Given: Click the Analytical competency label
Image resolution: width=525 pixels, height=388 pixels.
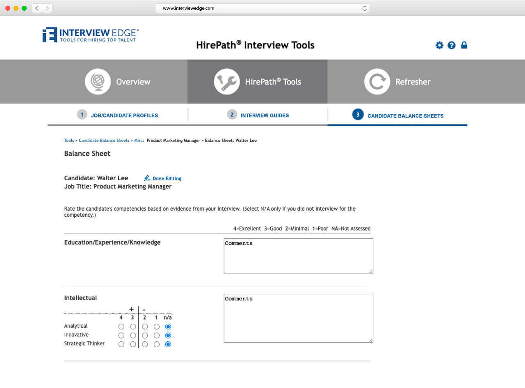Looking at the screenshot, I should click(76, 326).
